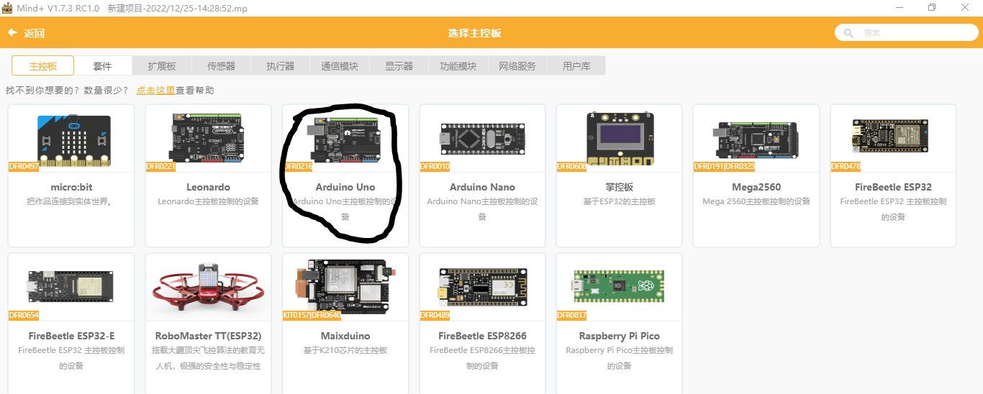Click the Mega2560 card title
The width and height of the screenshot is (983, 394).
click(756, 187)
